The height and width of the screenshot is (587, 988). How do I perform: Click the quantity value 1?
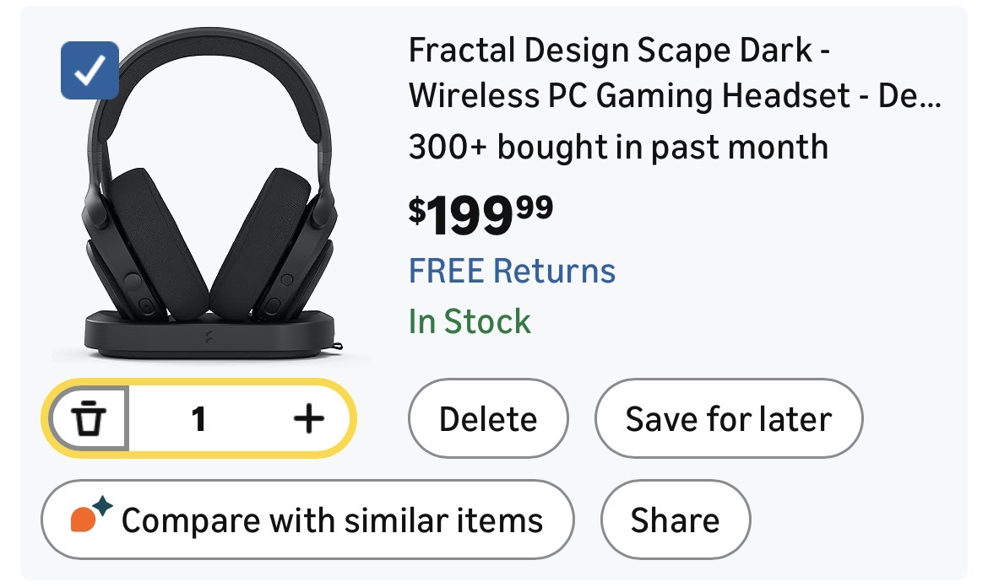[198, 418]
